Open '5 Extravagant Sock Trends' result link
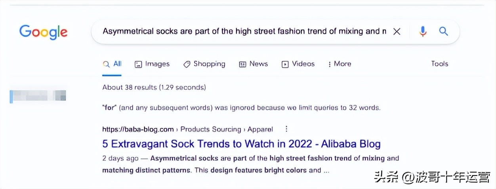496x189 pixels. (241, 144)
